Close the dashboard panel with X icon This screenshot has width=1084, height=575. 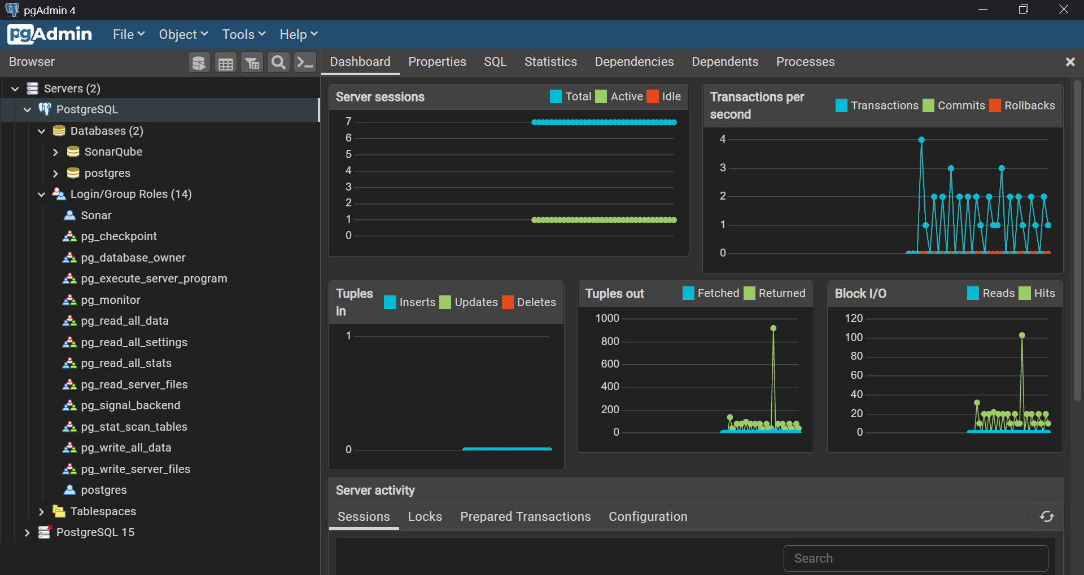1070,62
